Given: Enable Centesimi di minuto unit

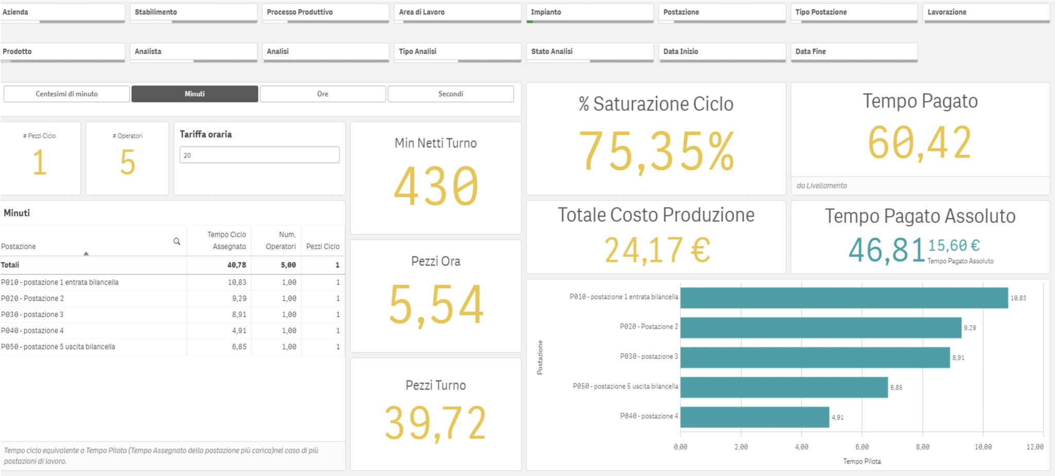Looking at the screenshot, I should [66, 94].
